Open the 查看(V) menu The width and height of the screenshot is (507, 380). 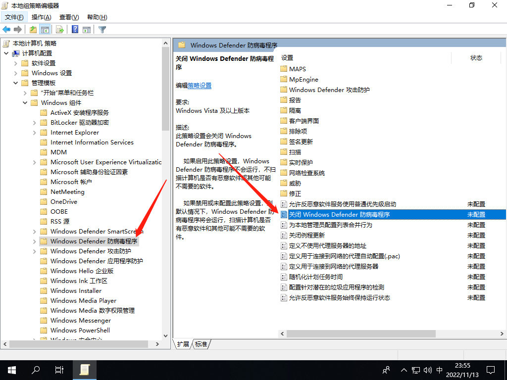click(69, 17)
